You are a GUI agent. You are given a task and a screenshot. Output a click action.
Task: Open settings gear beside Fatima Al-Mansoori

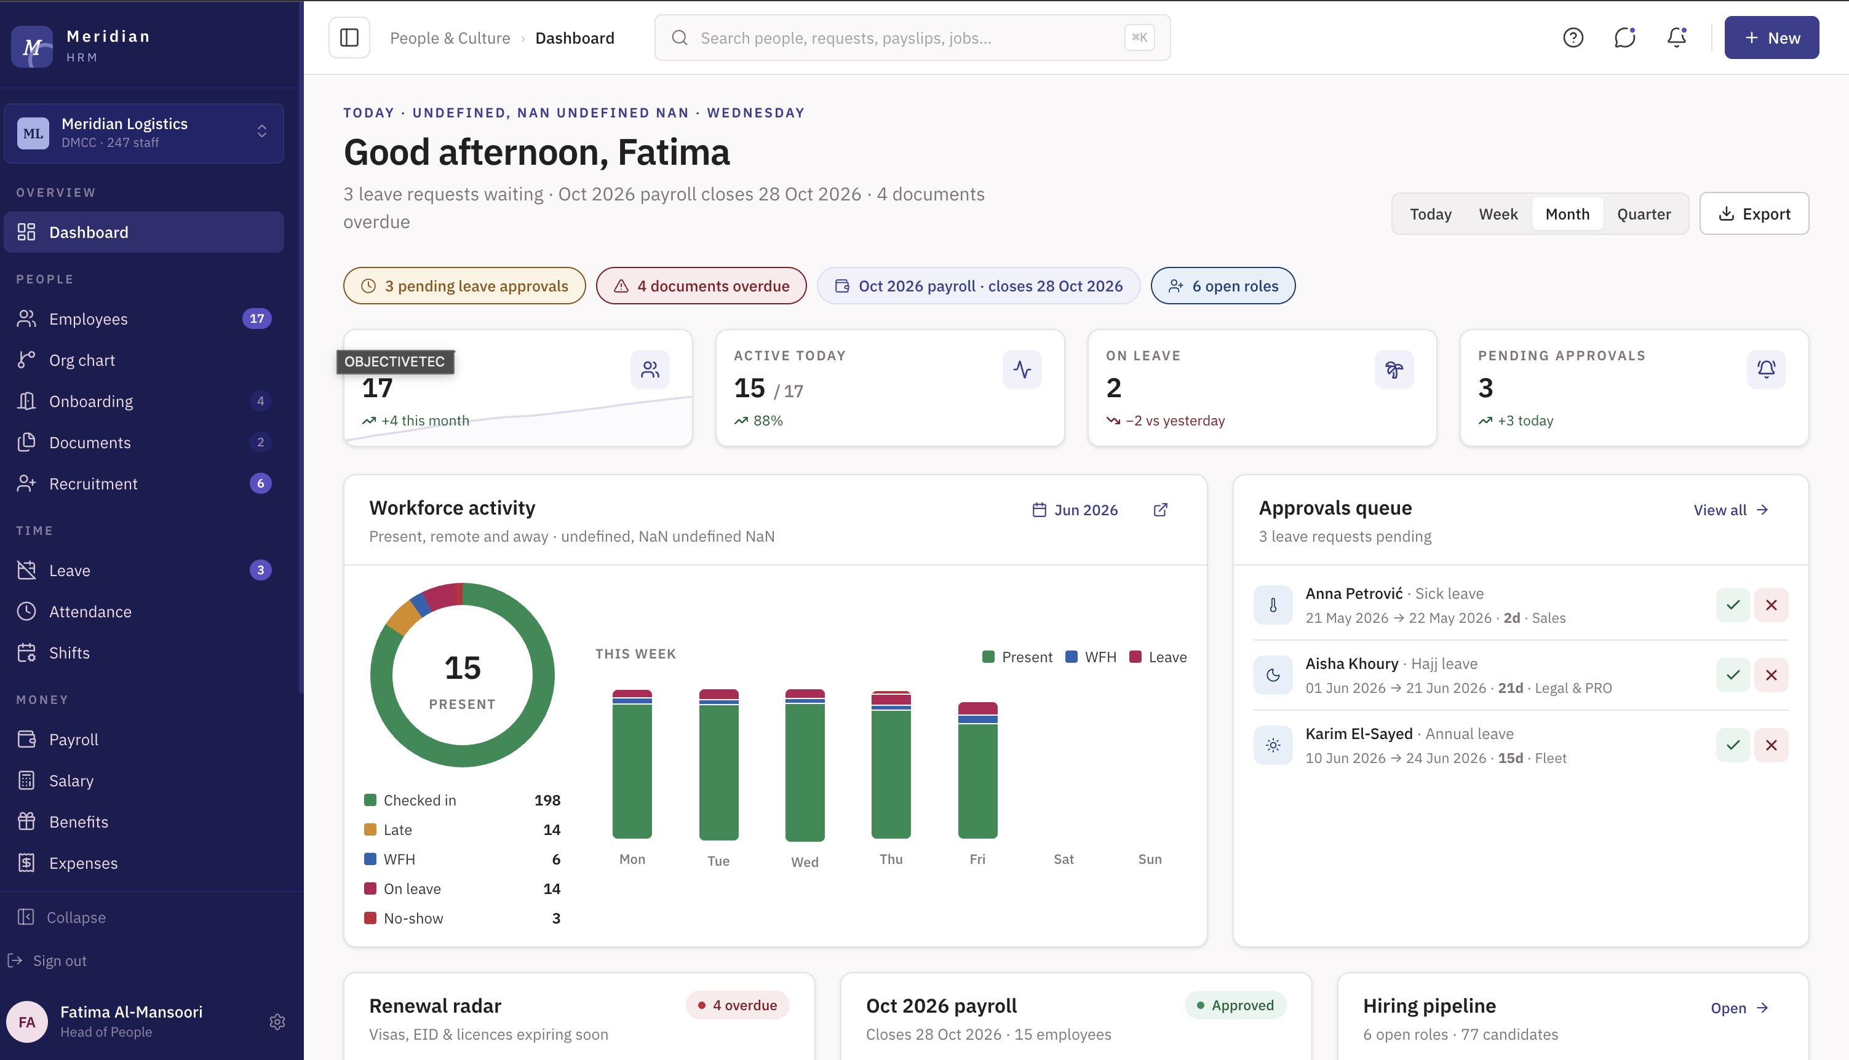click(277, 1021)
